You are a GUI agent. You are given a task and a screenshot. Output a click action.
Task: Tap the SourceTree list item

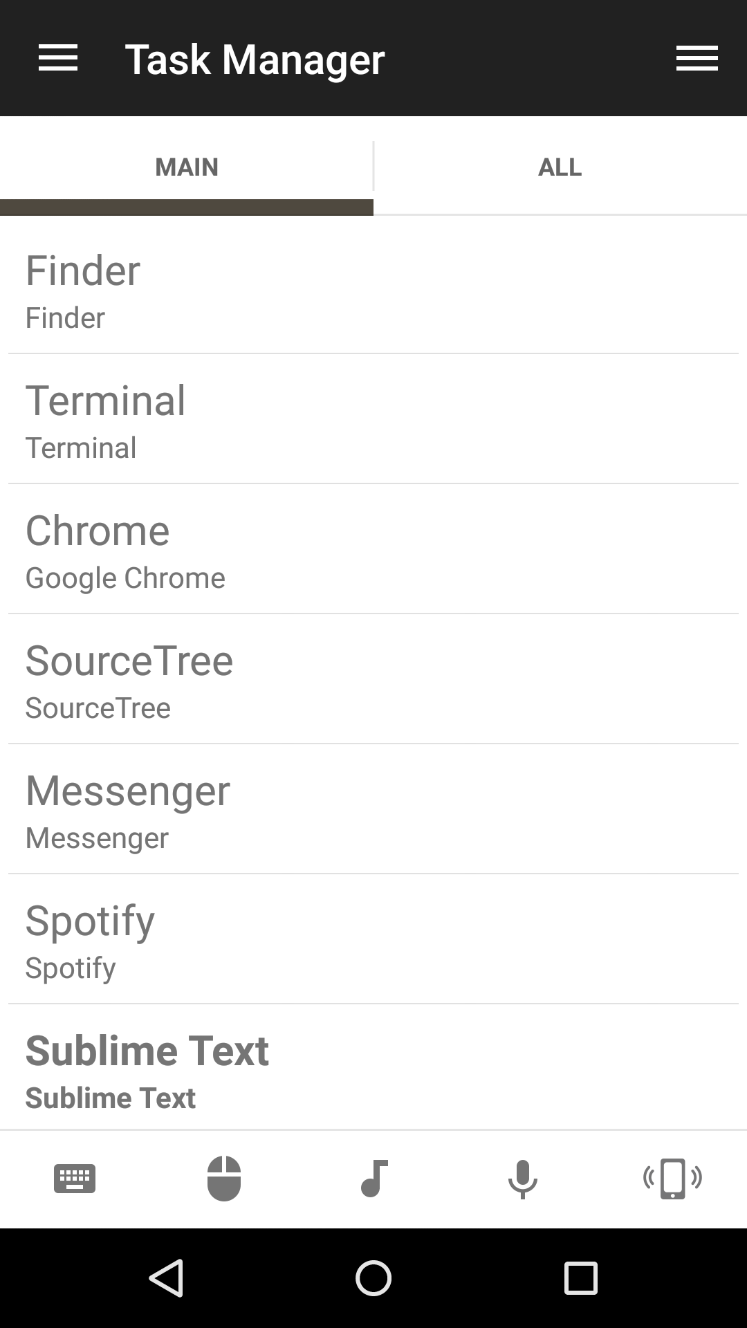(x=373, y=680)
